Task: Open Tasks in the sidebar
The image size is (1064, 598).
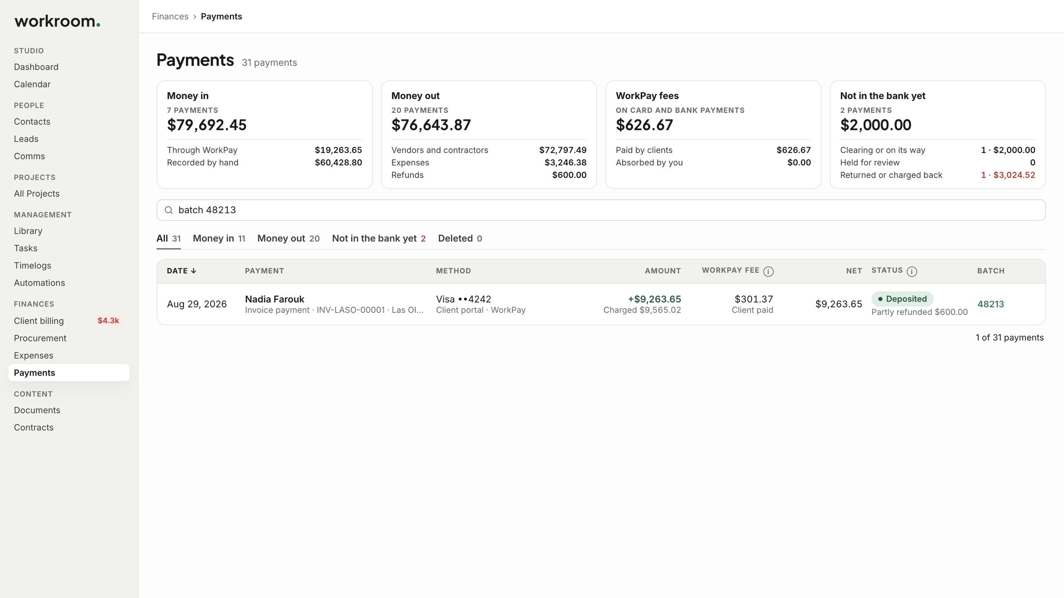Action: (x=25, y=248)
